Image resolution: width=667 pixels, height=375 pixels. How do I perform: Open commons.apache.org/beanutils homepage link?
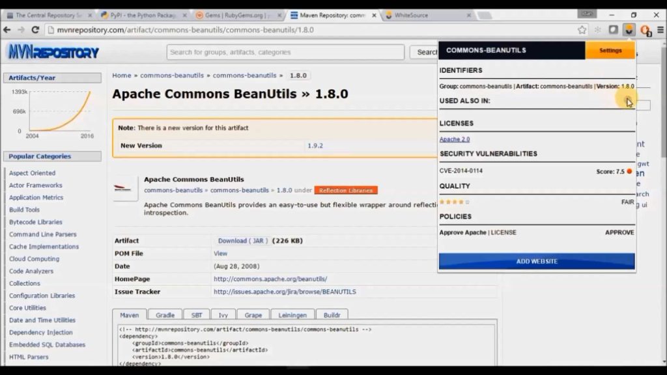pyautogui.click(x=270, y=279)
